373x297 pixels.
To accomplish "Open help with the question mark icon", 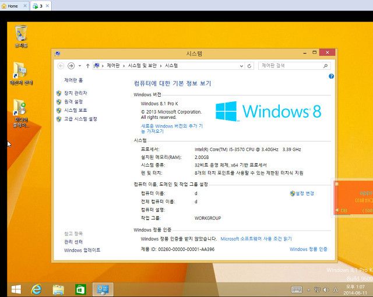I will point(331,76).
